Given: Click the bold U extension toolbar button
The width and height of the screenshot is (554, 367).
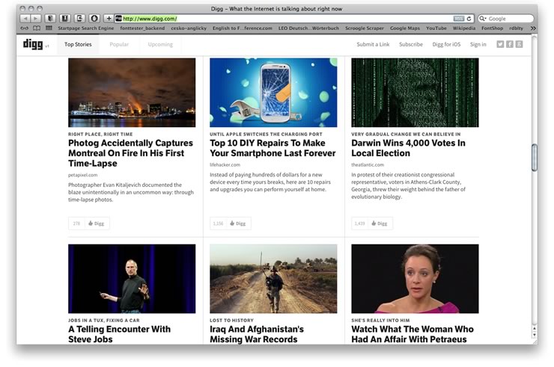Looking at the screenshot, I should click(64, 19).
